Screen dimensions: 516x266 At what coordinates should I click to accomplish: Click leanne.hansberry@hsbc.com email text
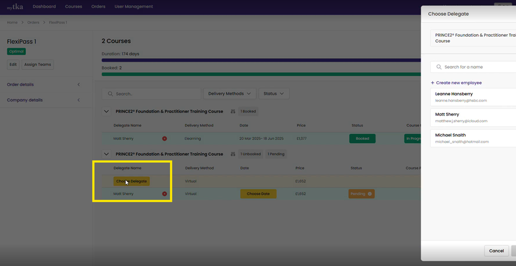[x=461, y=100]
